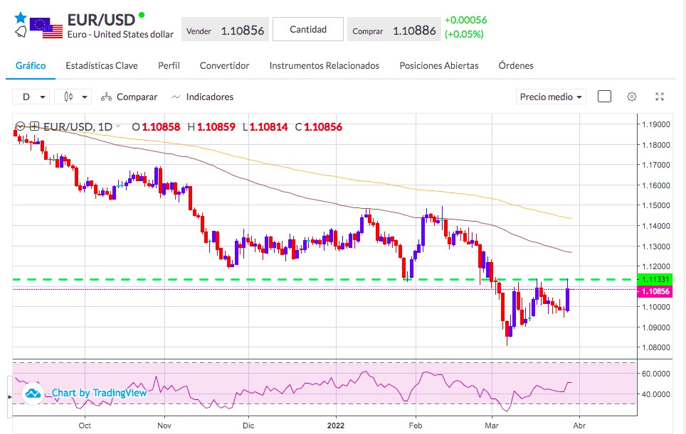Viewport: 686px width, 434px height.
Task: Click the Chart by TradingView link
Action: pyautogui.click(x=100, y=393)
